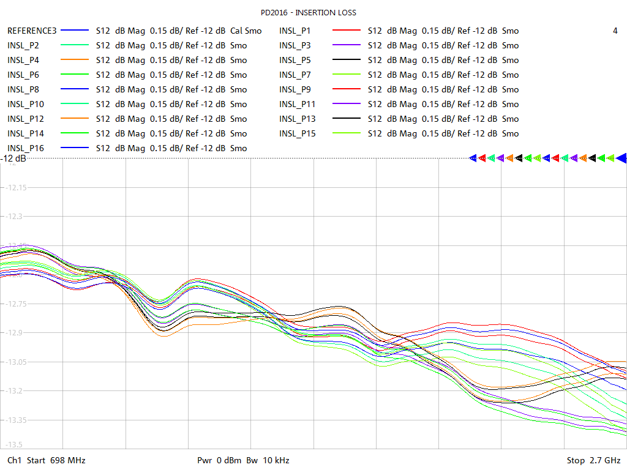This screenshot has height=470, width=627.
Task: Click the leftmost orange reference position marker
Action: point(509,158)
